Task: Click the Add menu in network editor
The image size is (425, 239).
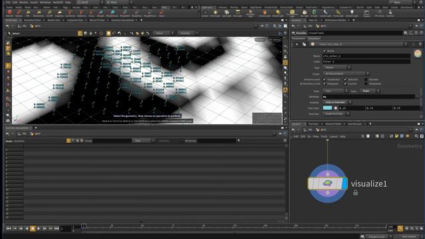Action: pyautogui.click(x=296, y=137)
